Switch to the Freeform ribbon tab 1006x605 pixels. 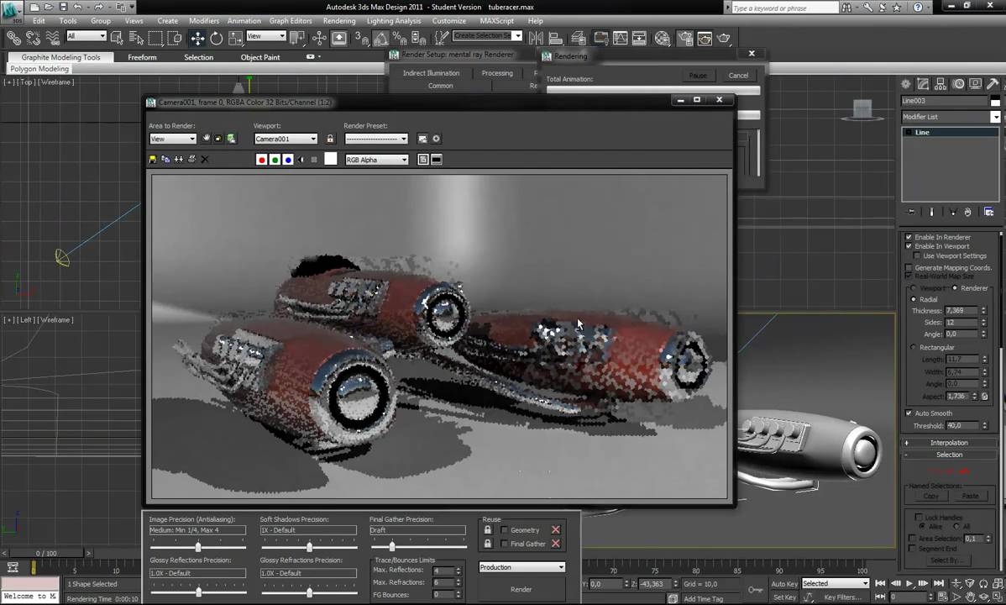point(142,57)
